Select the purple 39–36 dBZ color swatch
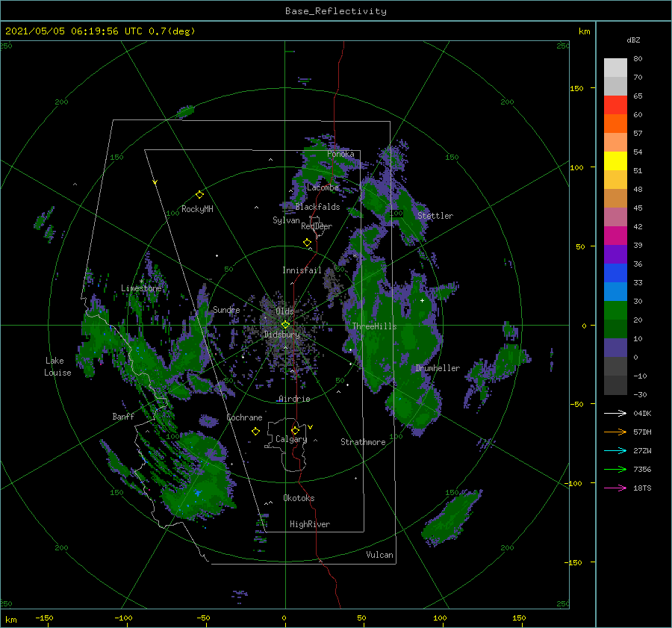672x628 pixels. pos(615,255)
